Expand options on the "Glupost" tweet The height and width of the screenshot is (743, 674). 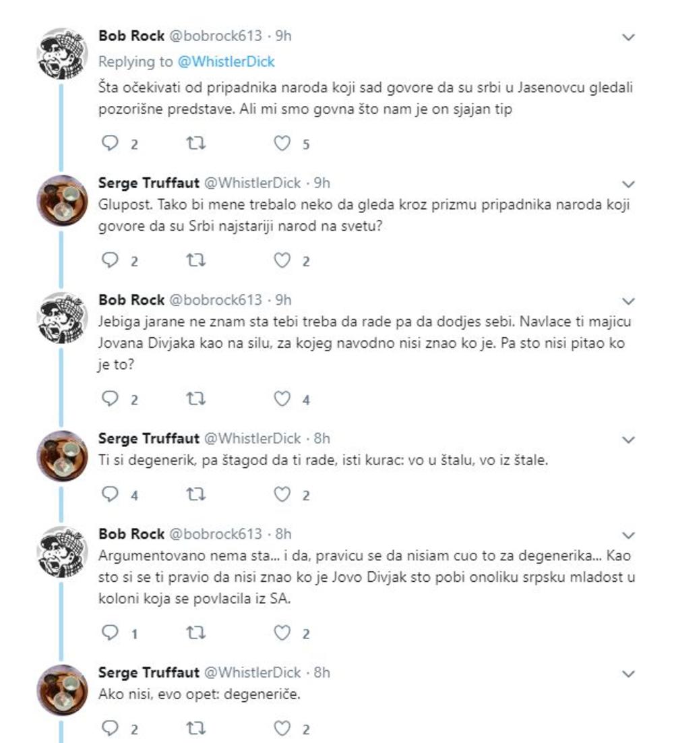click(x=628, y=183)
